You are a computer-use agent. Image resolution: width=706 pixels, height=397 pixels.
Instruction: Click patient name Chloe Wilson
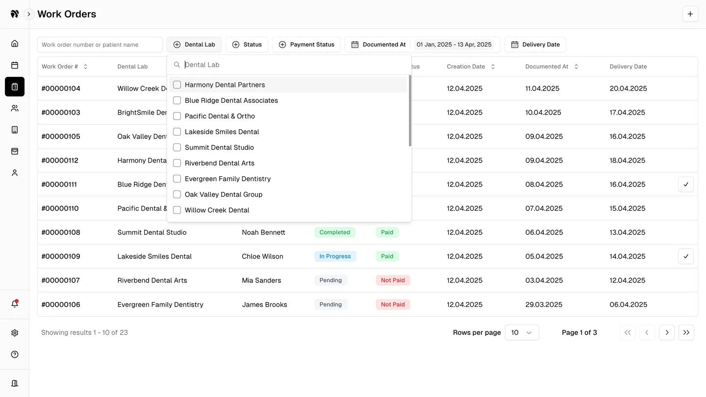(x=262, y=257)
